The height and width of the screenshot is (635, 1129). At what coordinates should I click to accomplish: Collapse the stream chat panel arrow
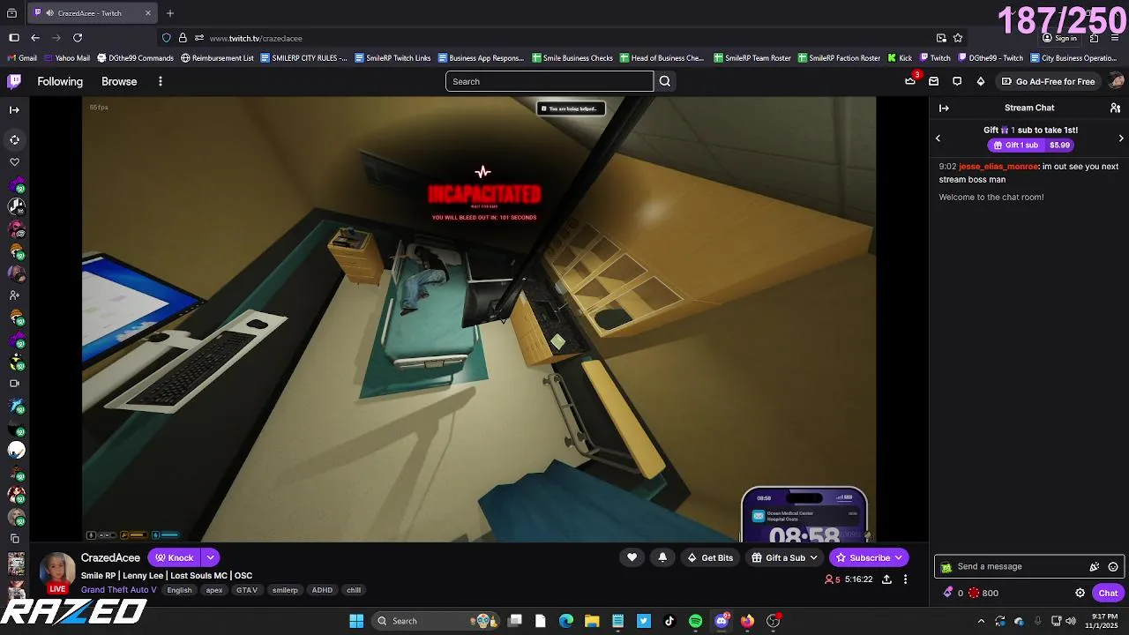coord(944,108)
